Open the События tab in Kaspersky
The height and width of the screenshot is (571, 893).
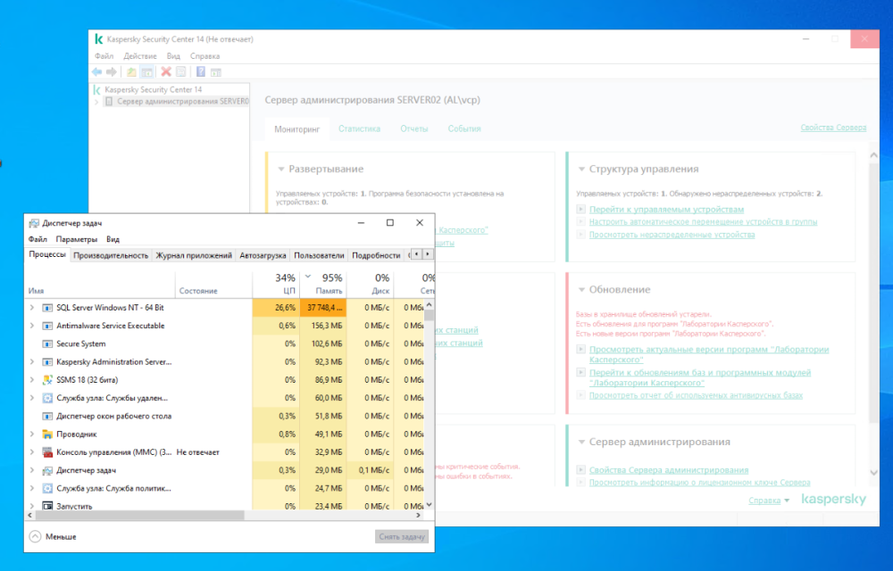point(464,129)
